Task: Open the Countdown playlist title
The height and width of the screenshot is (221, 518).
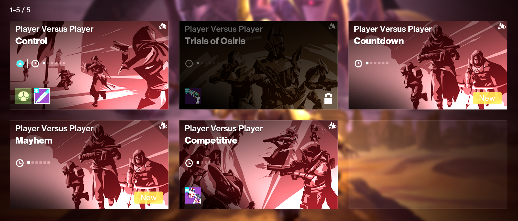Action: [x=379, y=41]
